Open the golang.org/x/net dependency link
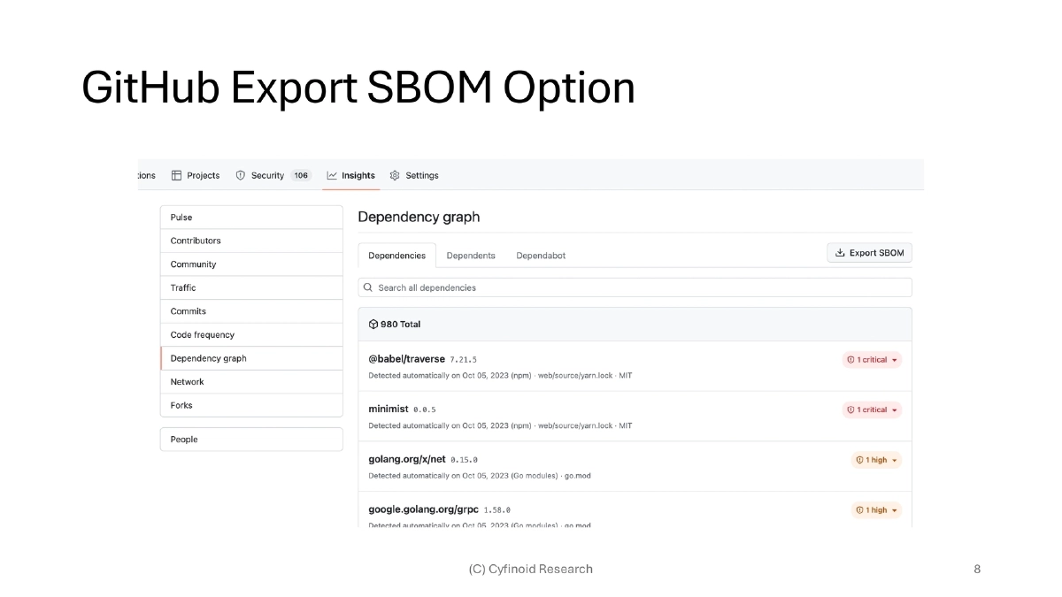1062x597 pixels. (406, 459)
